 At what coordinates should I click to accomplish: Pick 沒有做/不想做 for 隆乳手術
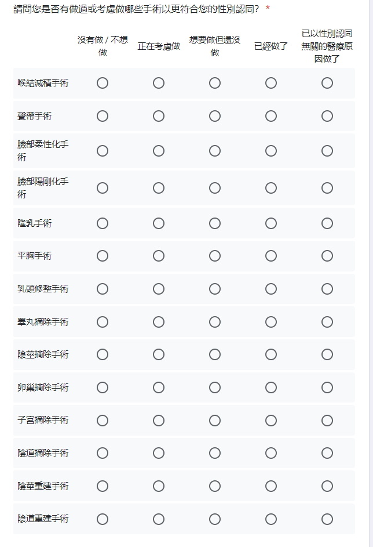(x=103, y=223)
